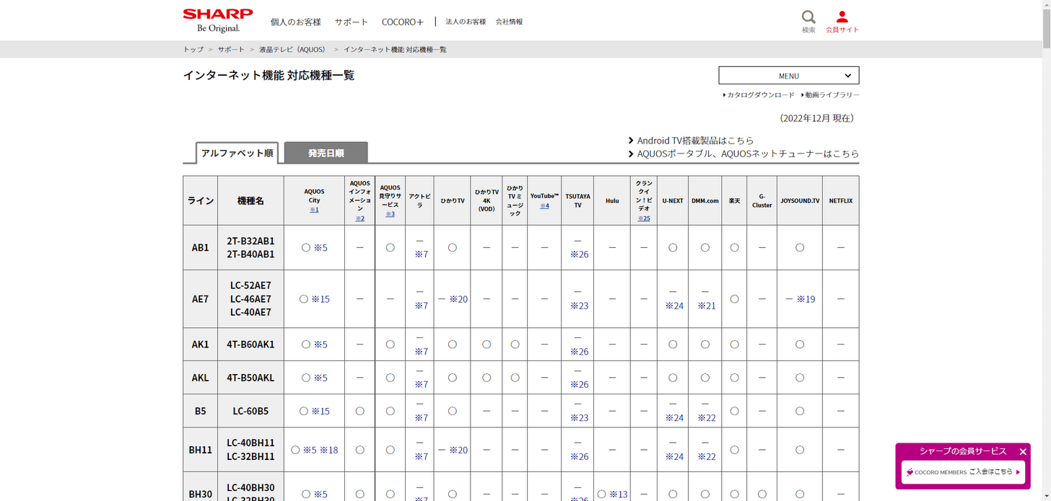Click the BH11 line cell

pyautogui.click(x=200, y=450)
